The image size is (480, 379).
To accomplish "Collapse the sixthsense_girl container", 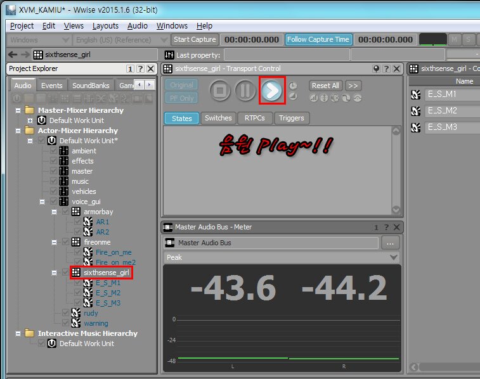I will coord(54,273).
